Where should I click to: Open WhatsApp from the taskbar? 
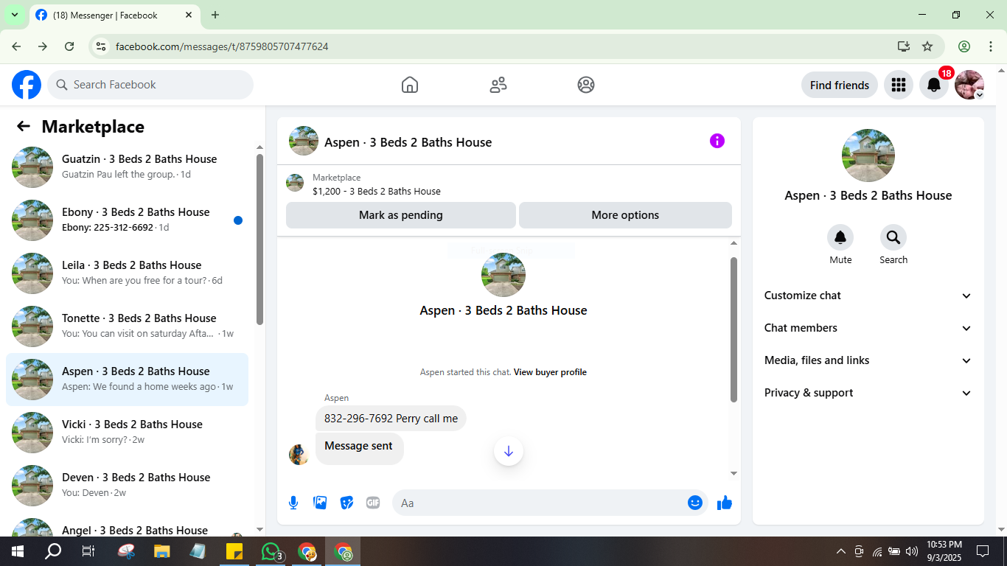[x=272, y=551]
